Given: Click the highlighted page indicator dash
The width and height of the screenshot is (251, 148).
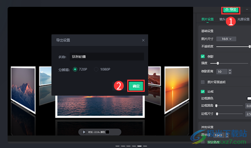Looking at the screenshot, I should pos(139,146).
